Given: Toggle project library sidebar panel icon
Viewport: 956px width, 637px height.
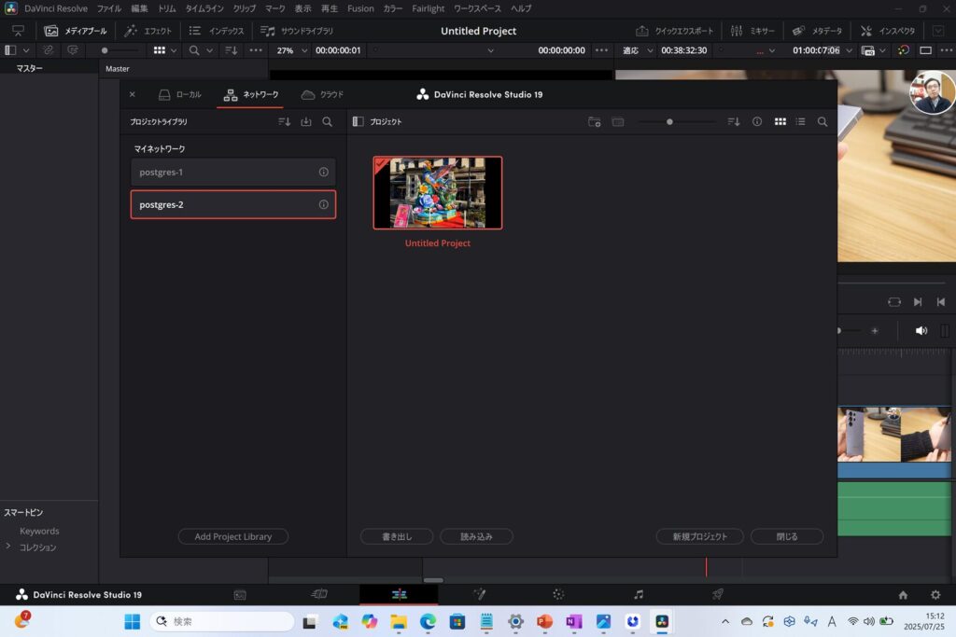Looking at the screenshot, I should (358, 122).
